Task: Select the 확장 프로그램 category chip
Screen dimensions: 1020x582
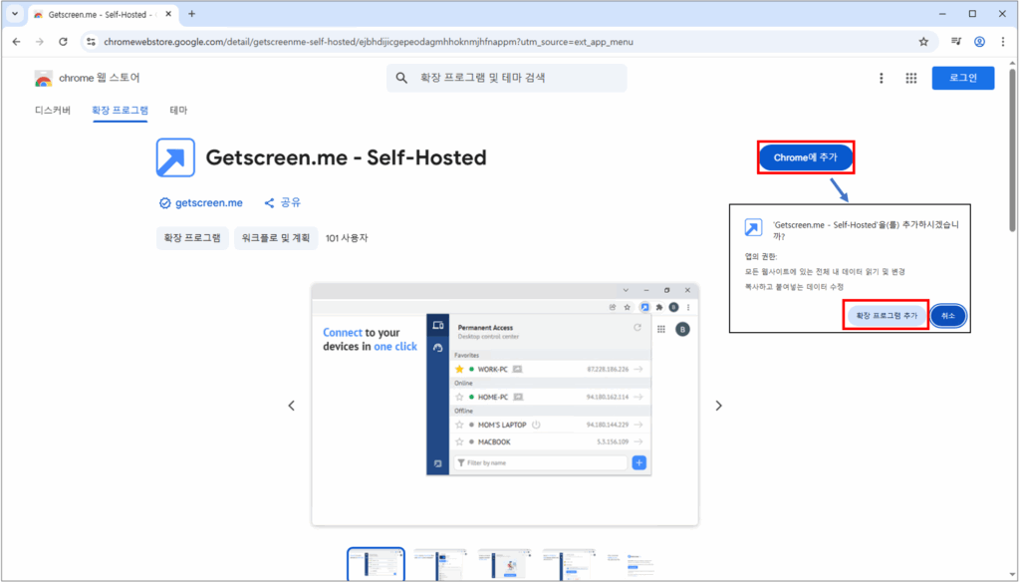Action: pyautogui.click(x=192, y=238)
